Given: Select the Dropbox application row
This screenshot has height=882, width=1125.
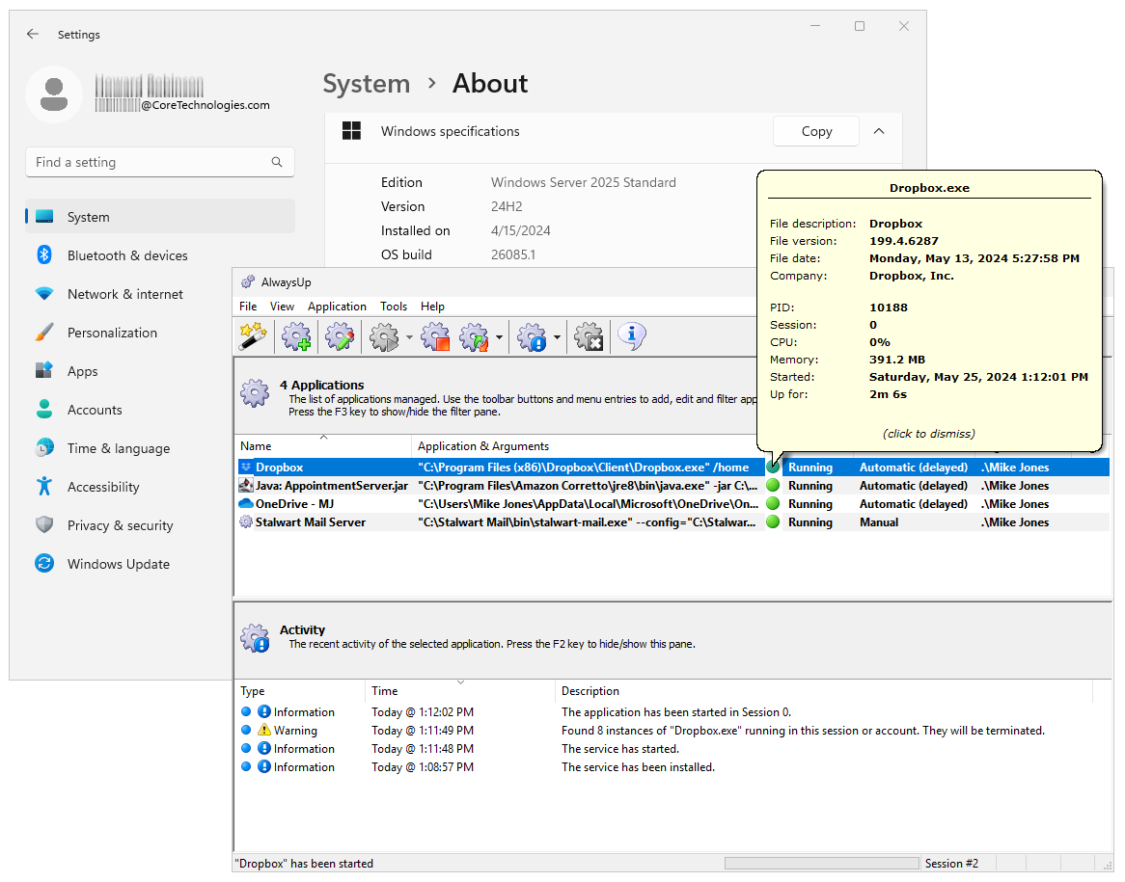Looking at the screenshot, I should pos(673,468).
